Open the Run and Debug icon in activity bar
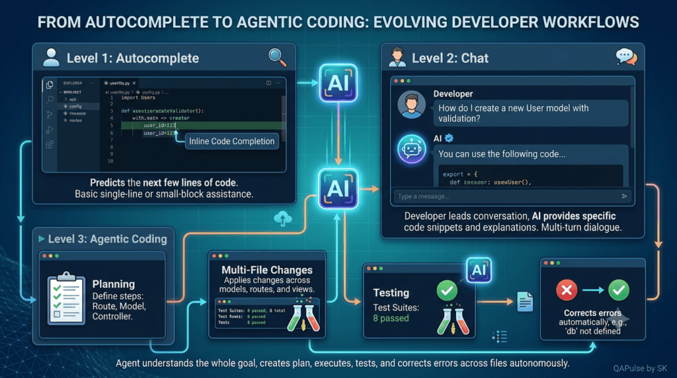The height and width of the screenshot is (378, 677). [50, 130]
